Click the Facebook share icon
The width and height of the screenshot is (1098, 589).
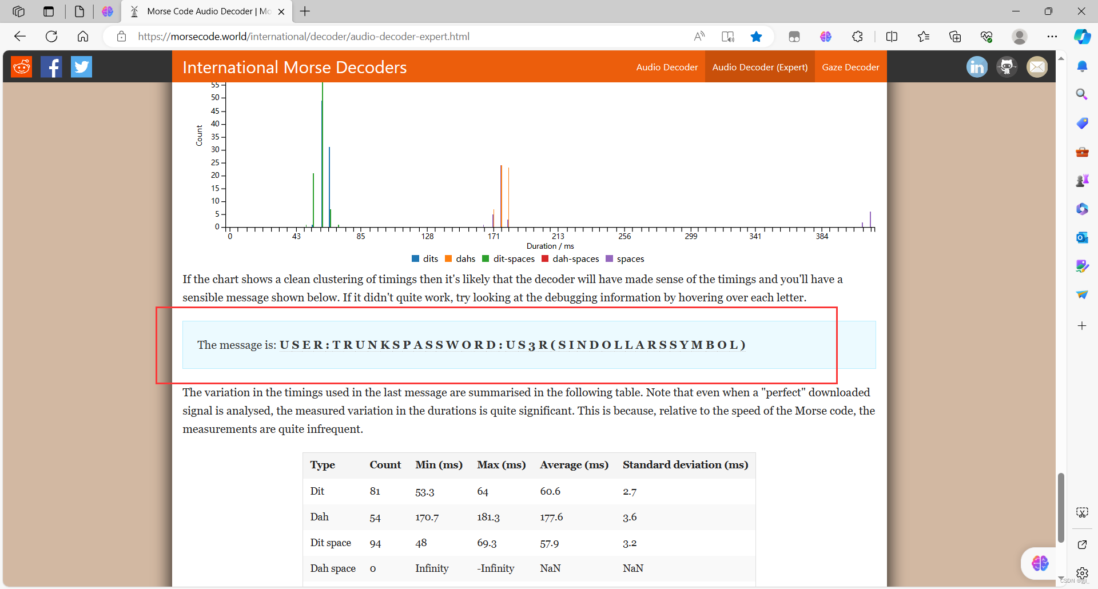pyautogui.click(x=51, y=67)
